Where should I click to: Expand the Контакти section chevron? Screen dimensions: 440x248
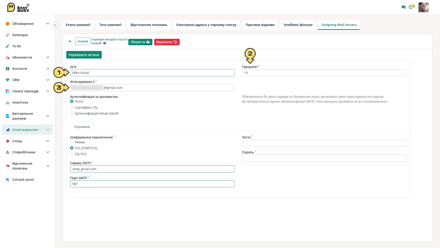48,69
